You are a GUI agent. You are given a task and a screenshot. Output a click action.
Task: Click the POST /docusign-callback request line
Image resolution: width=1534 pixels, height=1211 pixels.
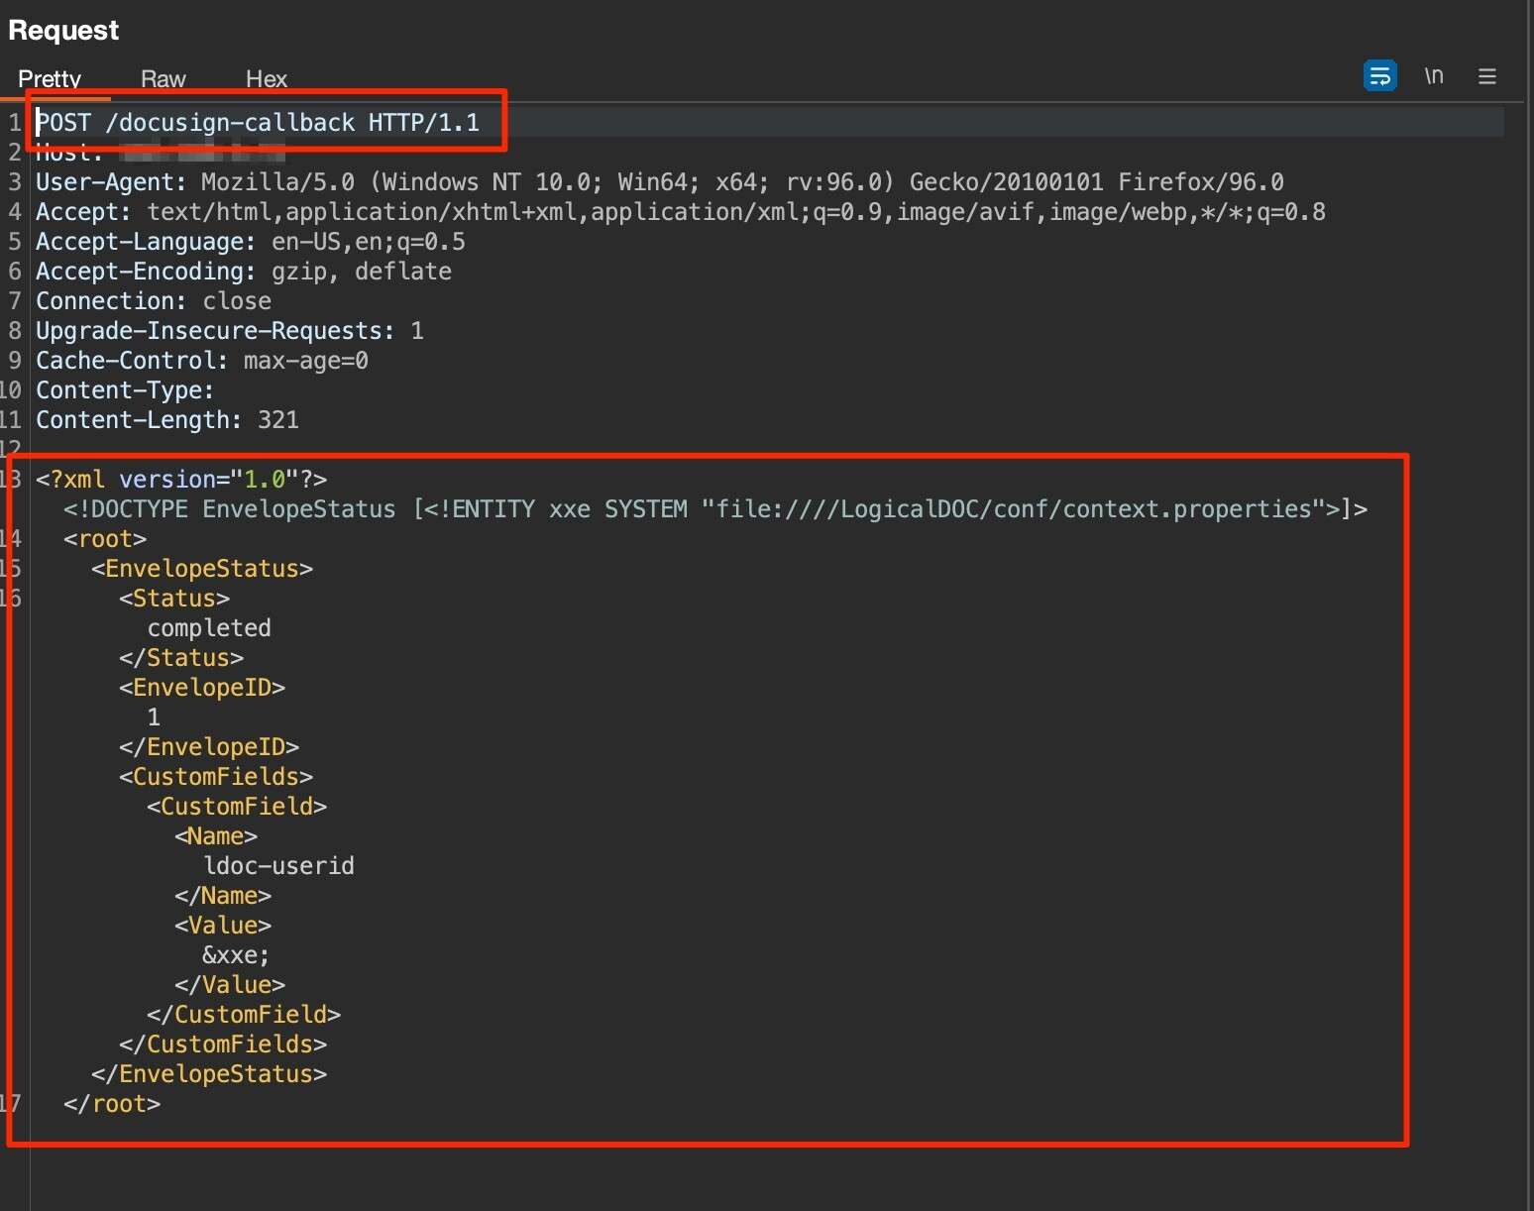click(258, 123)
